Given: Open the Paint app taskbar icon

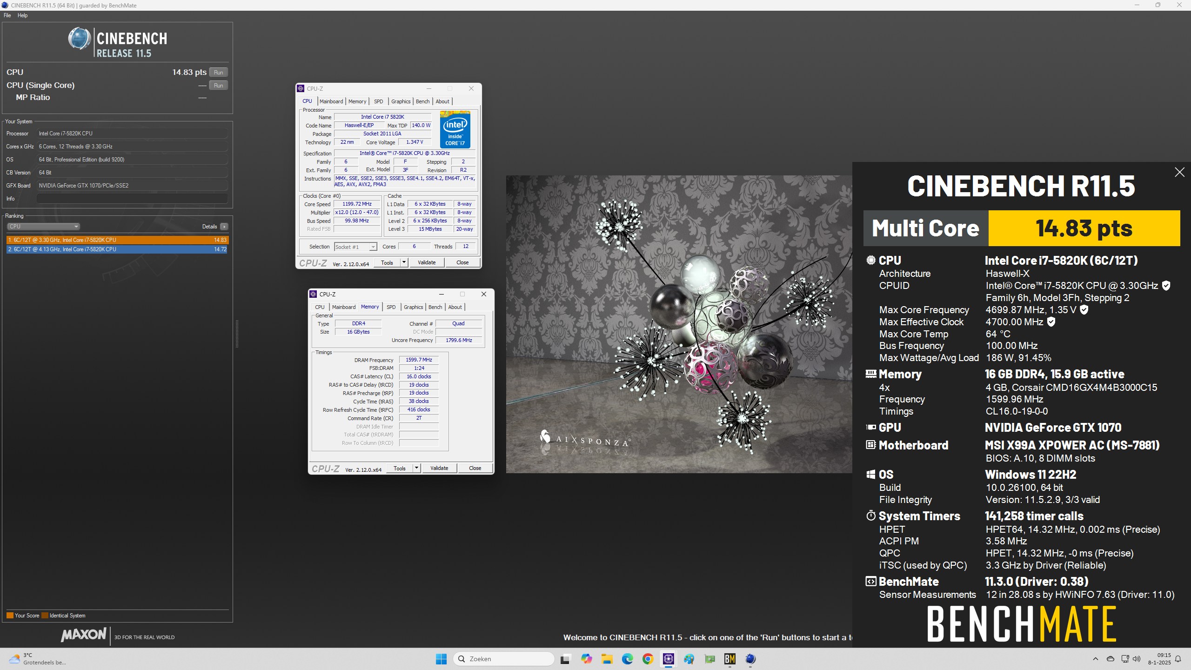Looking at the screenshot, I should [689, 659].
